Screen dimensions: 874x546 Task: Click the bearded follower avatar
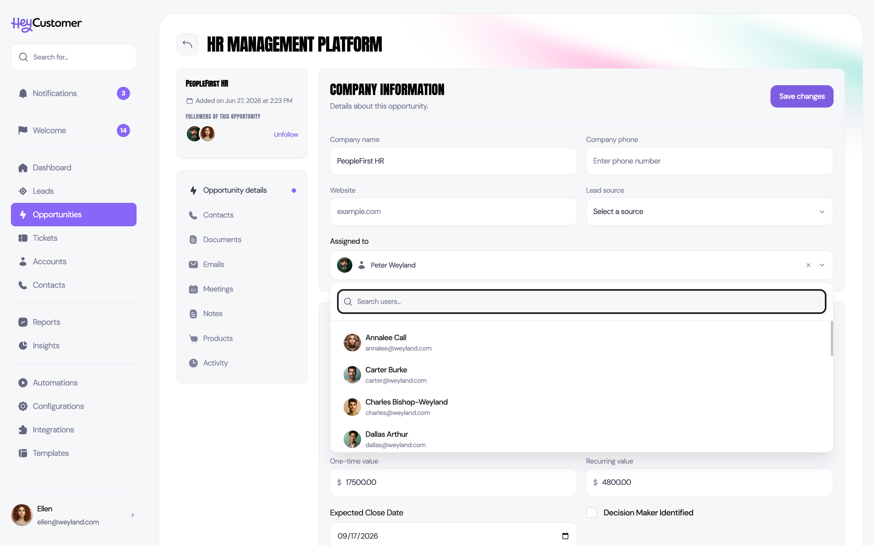[x=194, y=134]
